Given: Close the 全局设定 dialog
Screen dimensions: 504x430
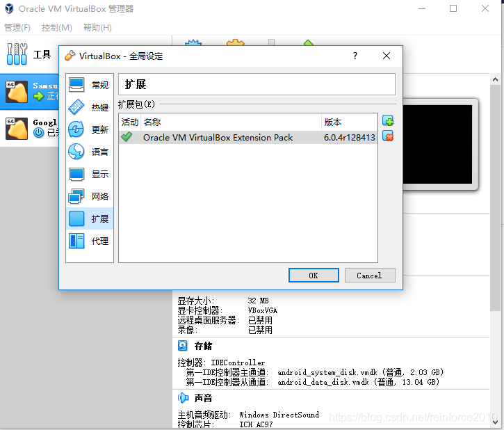Looking at the screenshot, I should pos(387,56).
